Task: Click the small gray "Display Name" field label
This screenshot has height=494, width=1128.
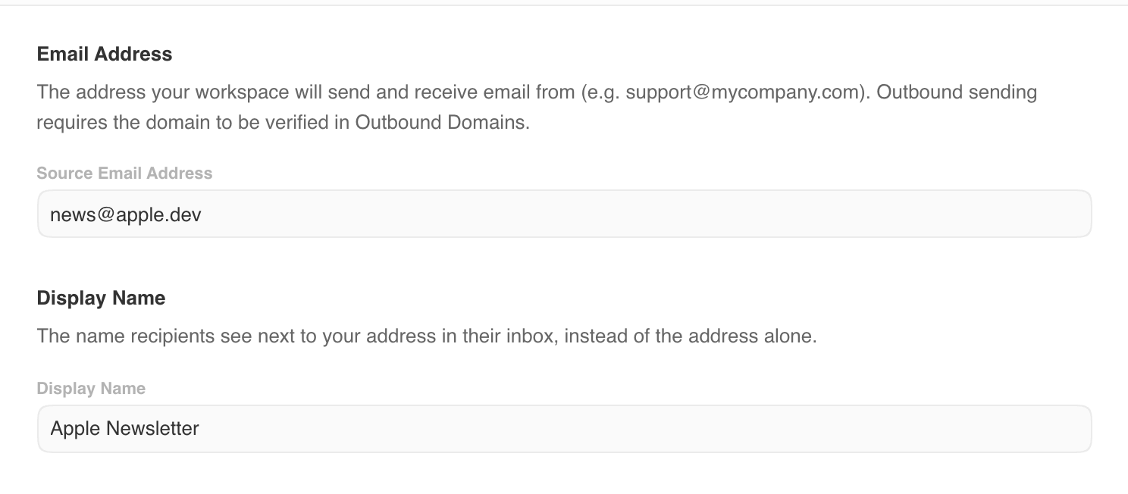Action: [x=91, y=388]
